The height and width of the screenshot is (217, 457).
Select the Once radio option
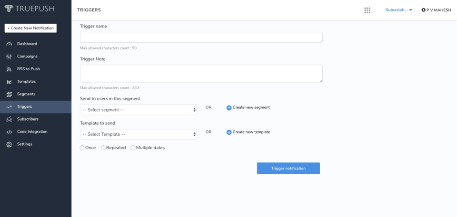82,148
